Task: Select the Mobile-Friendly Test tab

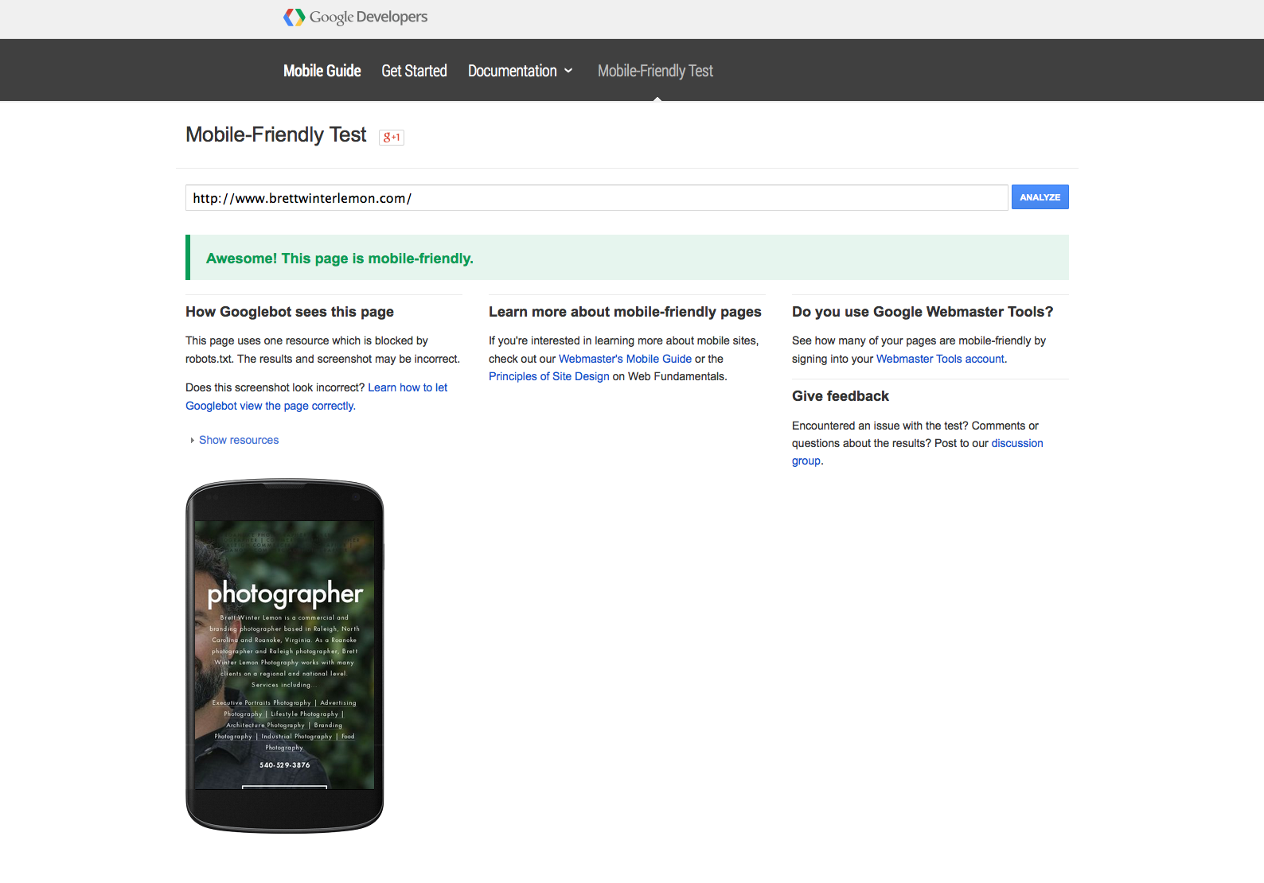Action: [655, 71]
